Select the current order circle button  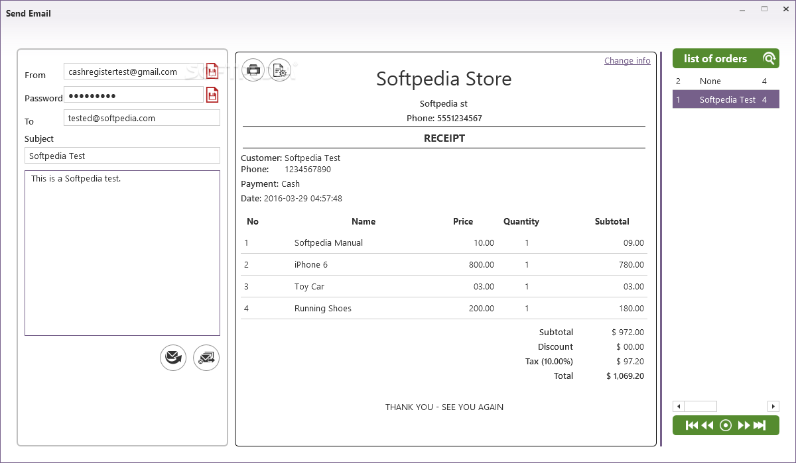pyautogui.click(x=726, y=425)
